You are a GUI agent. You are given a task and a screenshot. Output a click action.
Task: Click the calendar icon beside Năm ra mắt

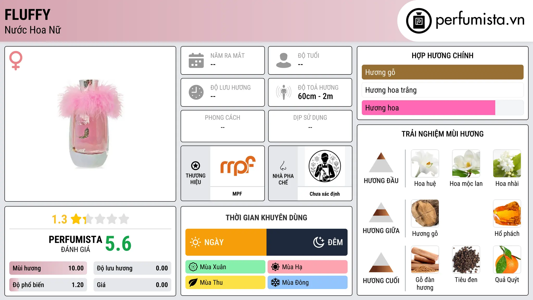(196, 60)
